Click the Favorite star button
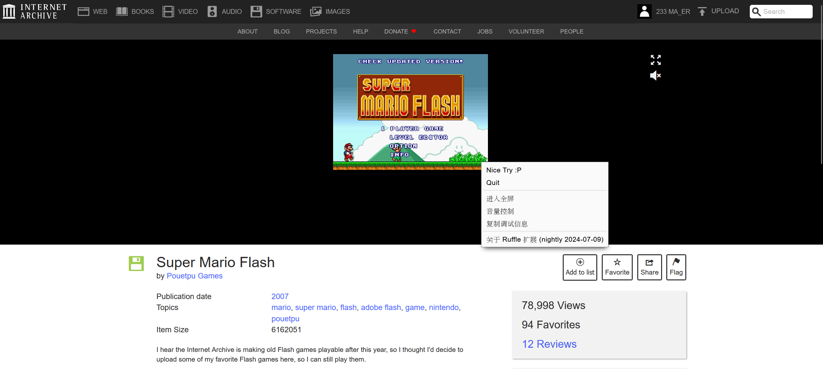823x369 pixels. tap(617, 267)
